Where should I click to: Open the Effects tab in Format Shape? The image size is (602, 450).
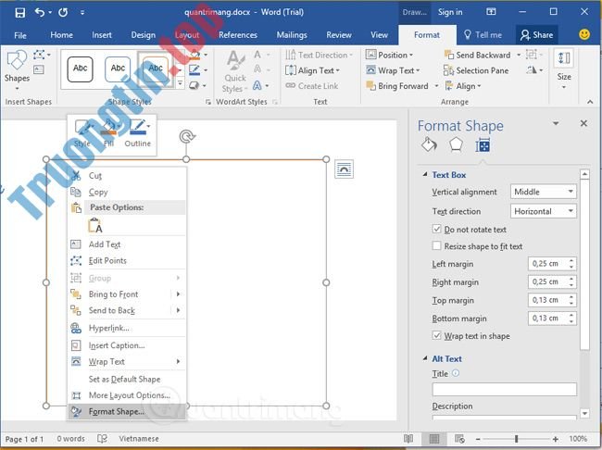[x=456, y=145]
